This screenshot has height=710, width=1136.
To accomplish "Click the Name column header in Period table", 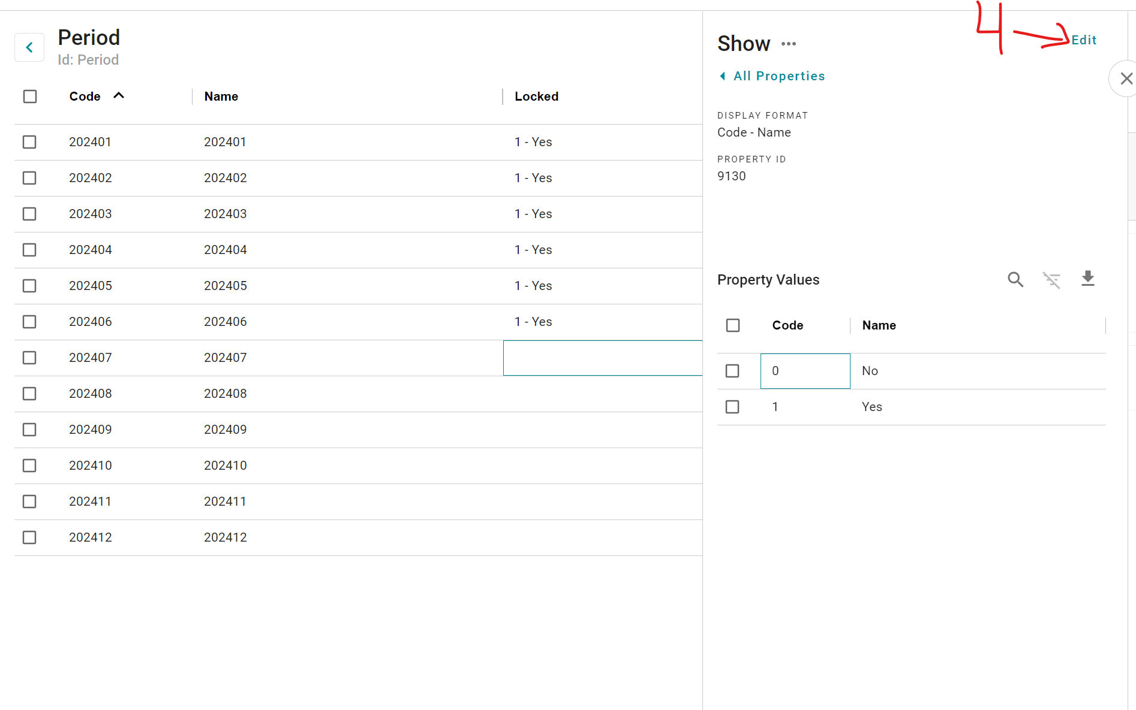I will click(x=221, y=96).
